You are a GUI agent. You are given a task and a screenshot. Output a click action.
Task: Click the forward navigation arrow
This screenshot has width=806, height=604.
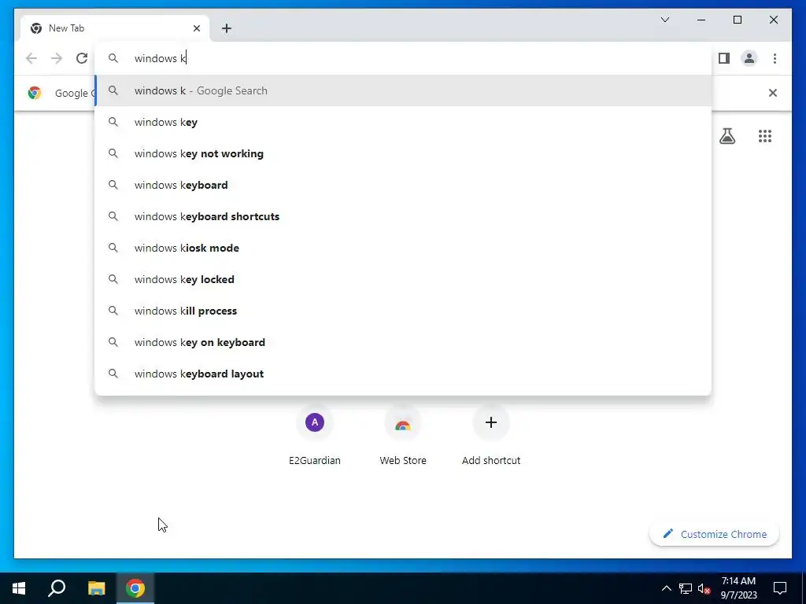[x=57, y=58]
